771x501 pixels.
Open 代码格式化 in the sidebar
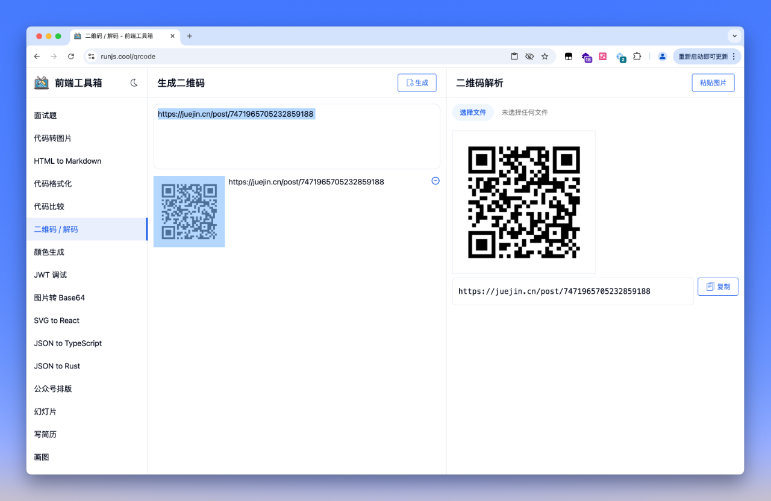tap(87, 184)
